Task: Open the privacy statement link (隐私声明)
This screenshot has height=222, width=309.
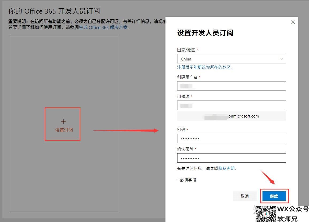Action: [226, 168]
